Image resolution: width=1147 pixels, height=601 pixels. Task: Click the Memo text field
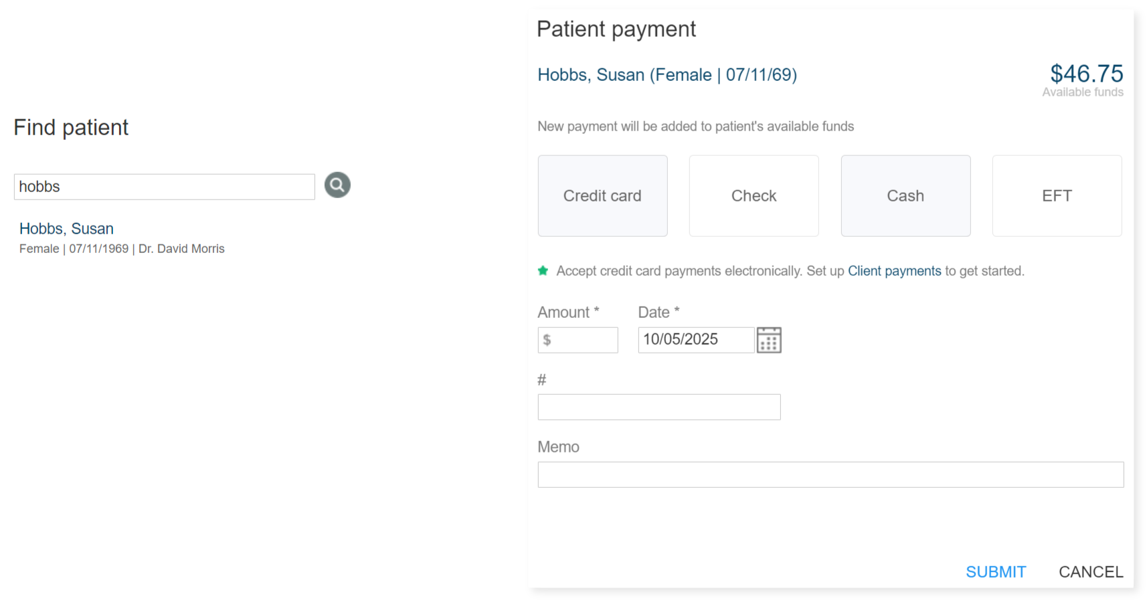(x=830, y=475)
